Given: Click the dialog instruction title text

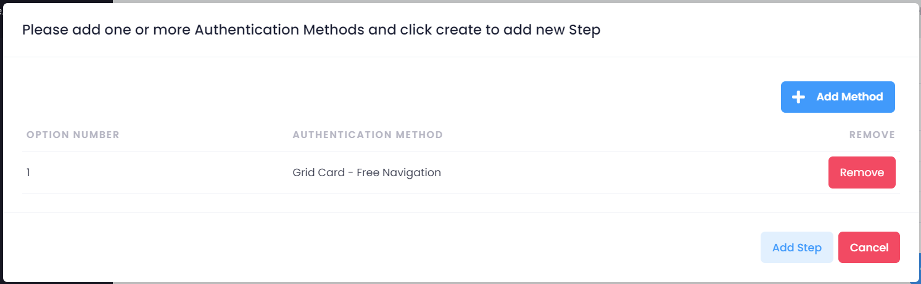Looking at the screenshot, I should 311,30.
